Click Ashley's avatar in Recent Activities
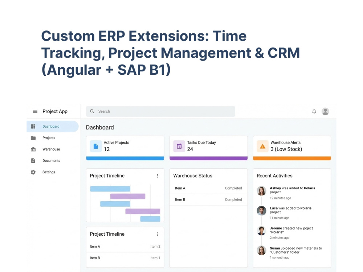The height and width of the screenshot is (272, 363). [x=261, y=191]
